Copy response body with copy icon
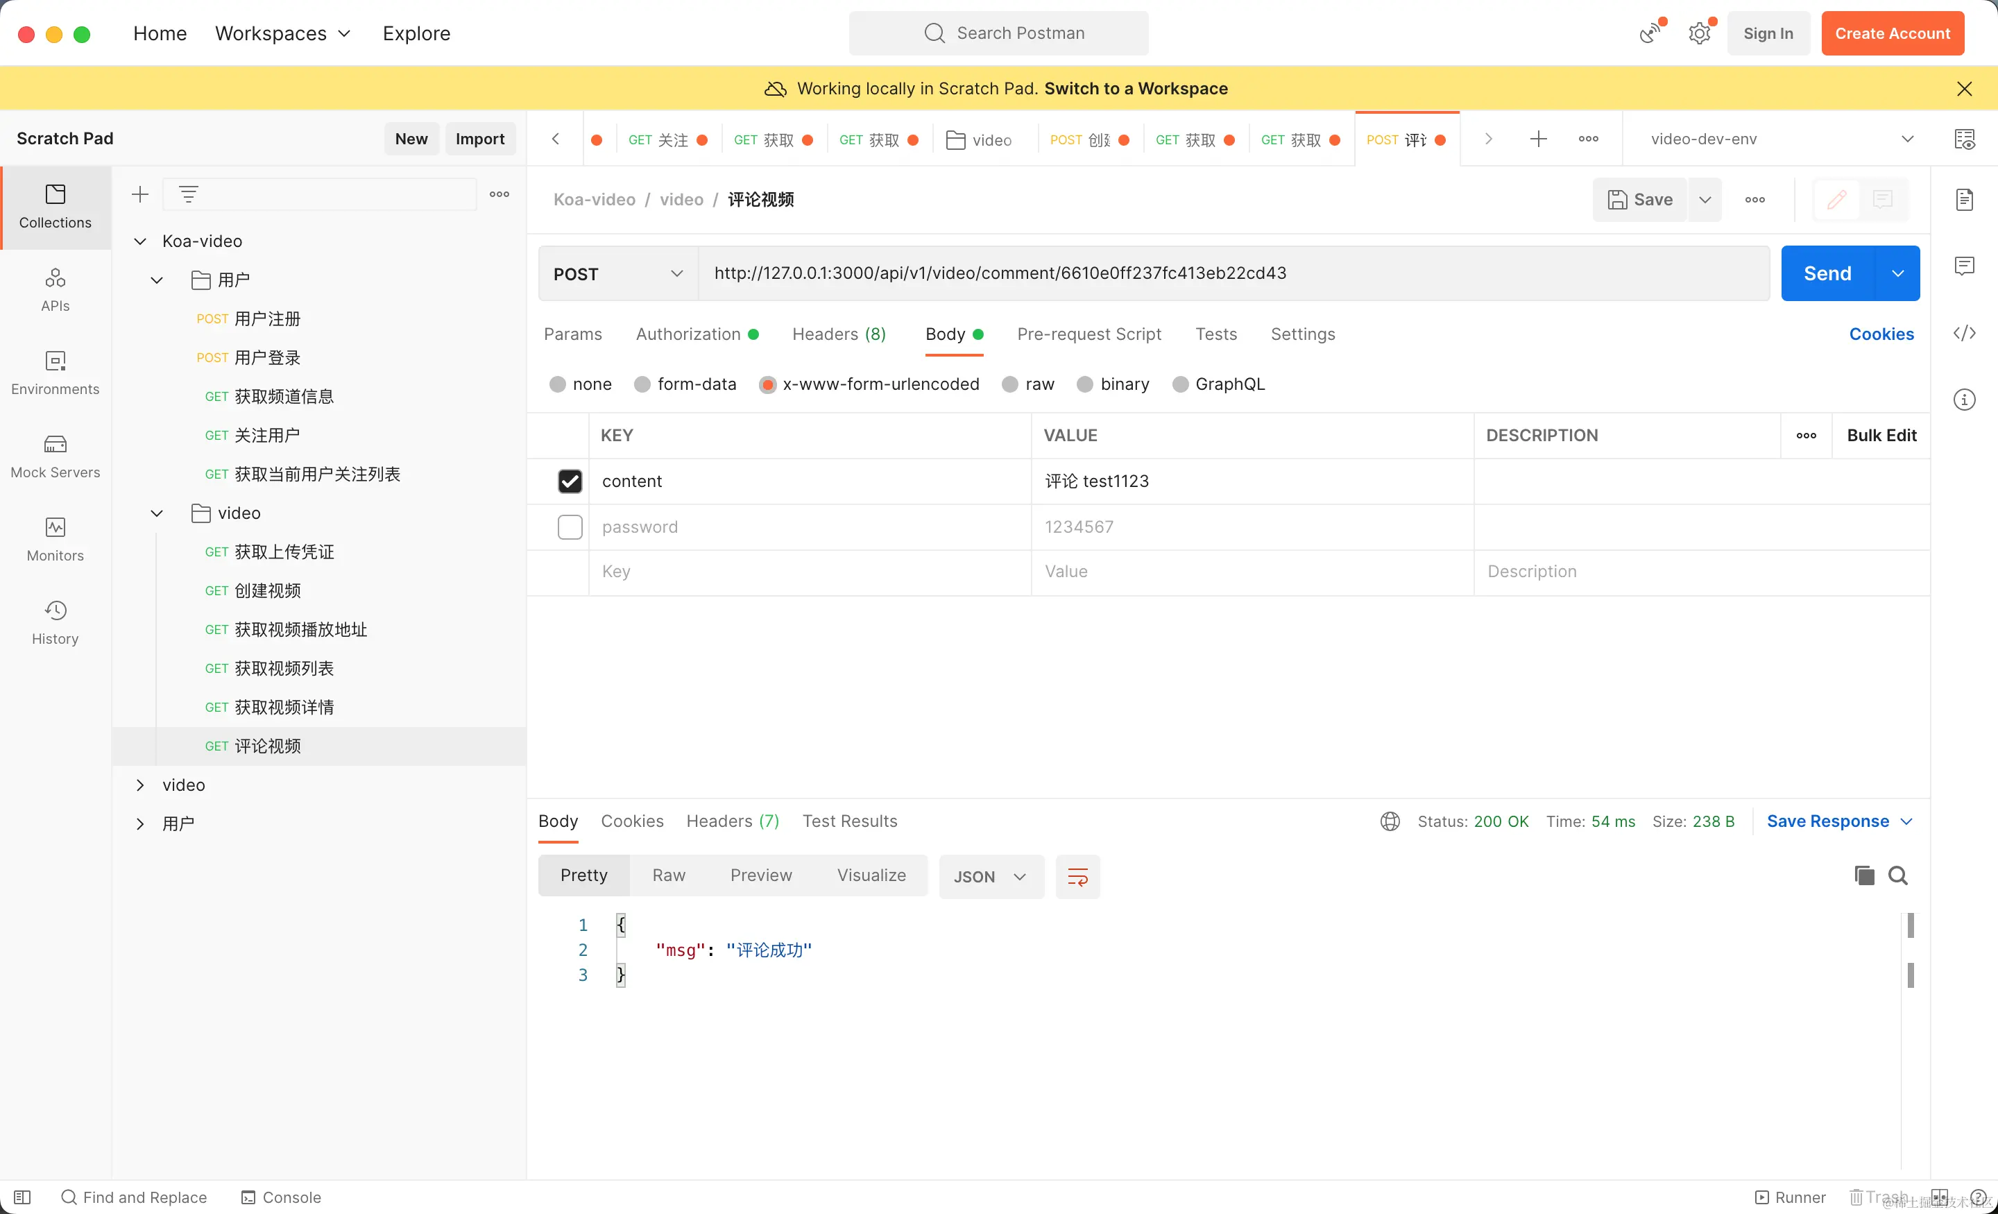The height and width of the screenshot is (1214, 1998). pyautogui.click(x=1863, y=875)
